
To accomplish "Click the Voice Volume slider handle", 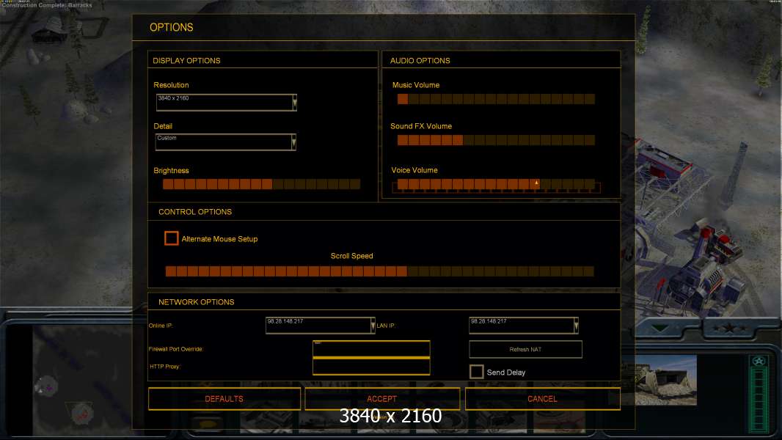I will pyautogui.click(x=536, y=183).
